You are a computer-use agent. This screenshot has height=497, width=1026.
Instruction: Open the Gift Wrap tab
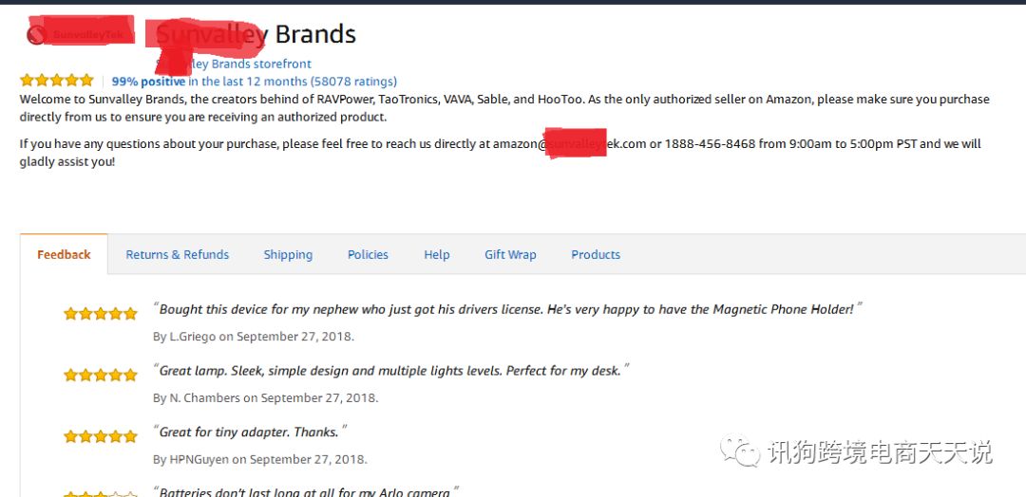(x=510, y=254)
